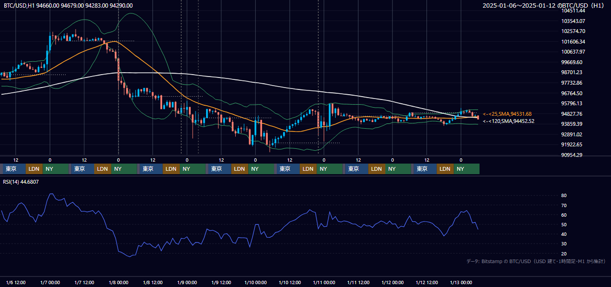Pick the 1/9 00:00 time label
The height and width of the screenshot is (287, 611).
(x=187, y=283)
